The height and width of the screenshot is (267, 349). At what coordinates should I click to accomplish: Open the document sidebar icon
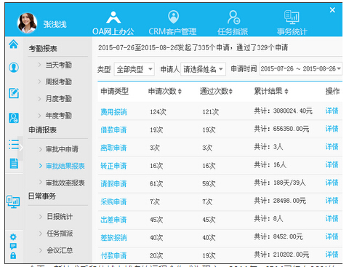[14, 164]
